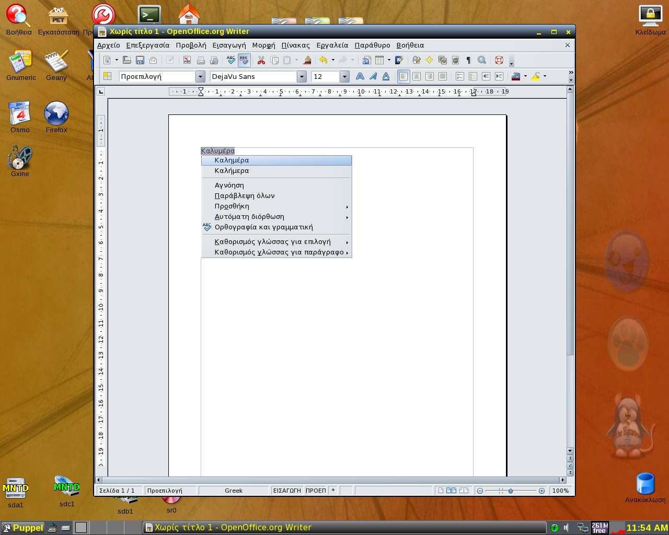Image resolution: width=669 pixels, height=535 pixels.
Task: Choose suggestion Καλημέρα in context menu
Action: 276,160
